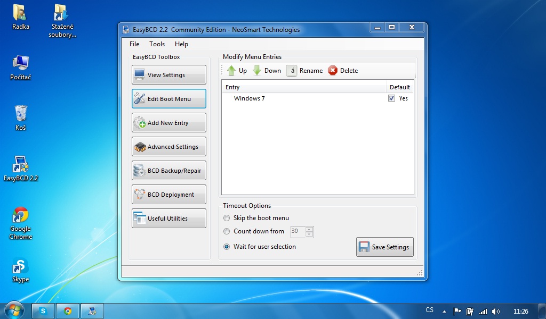Select the Stažené soubory desktop shortcut
This screenshot has height=319, width=546.
point(62,21)
